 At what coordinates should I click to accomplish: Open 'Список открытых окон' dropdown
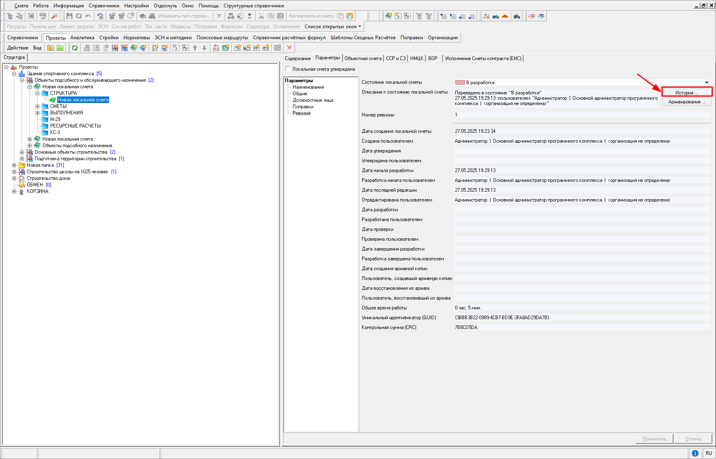(x=333, y=27)
